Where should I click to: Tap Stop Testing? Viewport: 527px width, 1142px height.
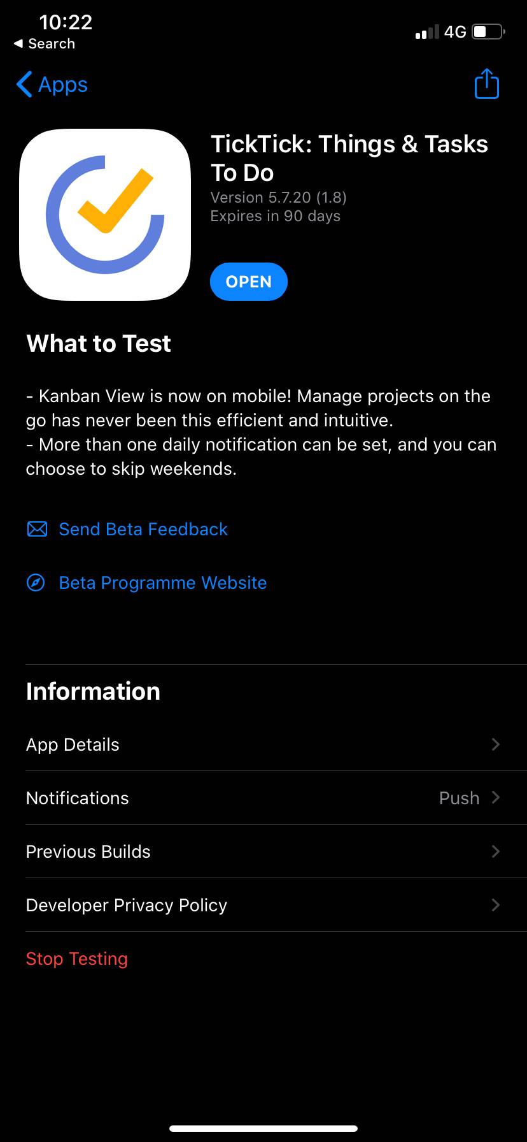76,958
